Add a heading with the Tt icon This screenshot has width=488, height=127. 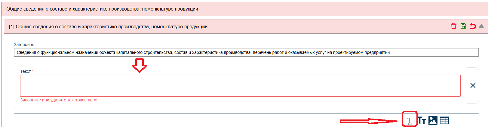tap(422, 121)
